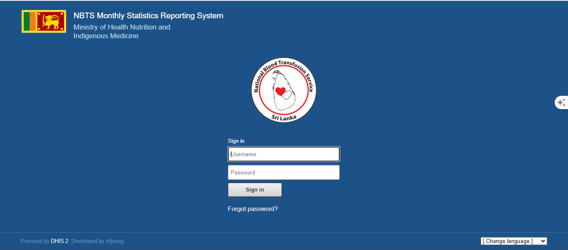Click the NBTS Monthly Statistics Reporting System title
The image size is (568, 250).
(148, 16)
